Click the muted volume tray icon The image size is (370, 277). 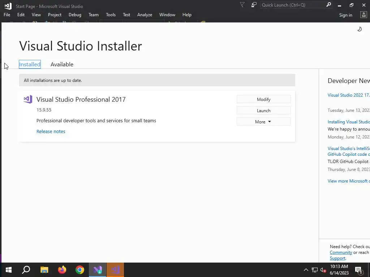coord(323,270)
